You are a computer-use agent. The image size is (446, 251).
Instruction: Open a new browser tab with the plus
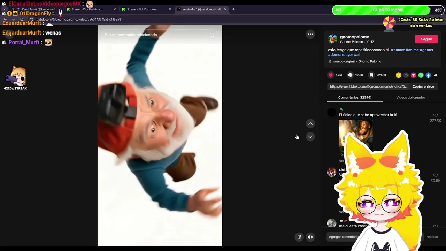coord(233,9)
